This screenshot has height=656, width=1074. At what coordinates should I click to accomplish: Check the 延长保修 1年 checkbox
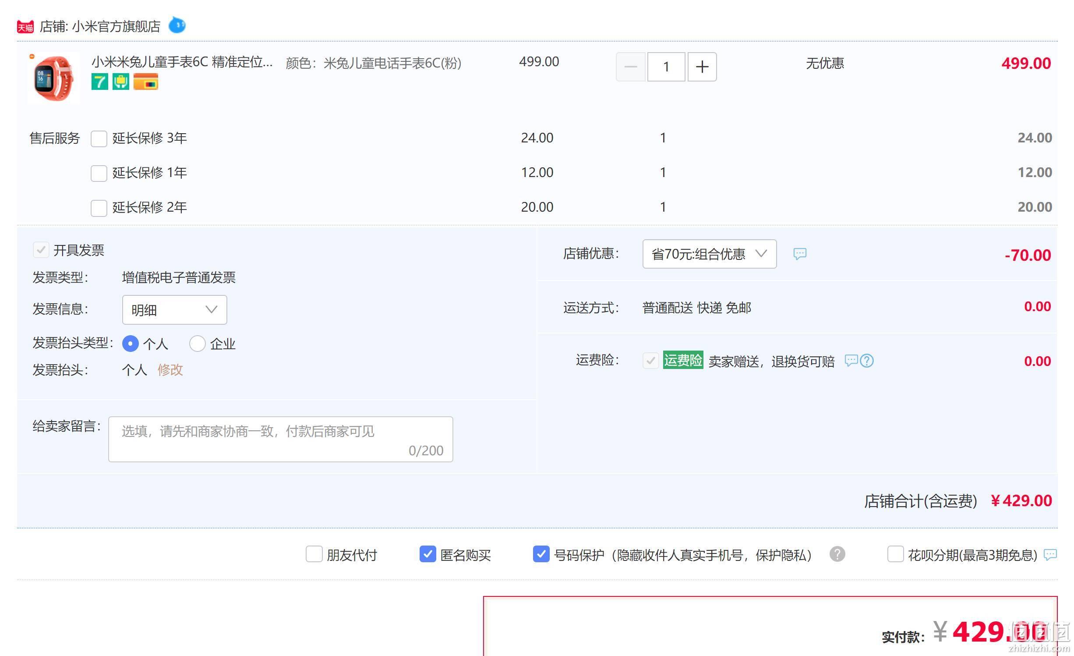click(x=99, y=173)
